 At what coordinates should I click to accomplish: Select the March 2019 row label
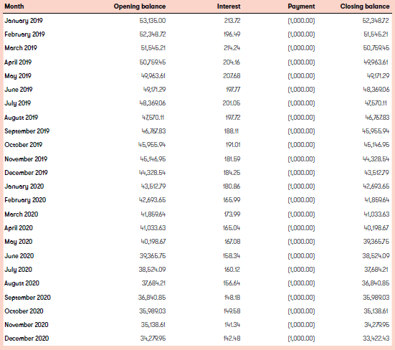point(21,48)
